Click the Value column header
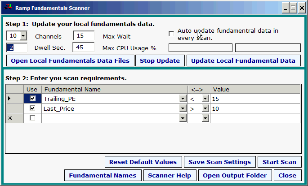This screenshot has width=308, height=186. [255, 89]
